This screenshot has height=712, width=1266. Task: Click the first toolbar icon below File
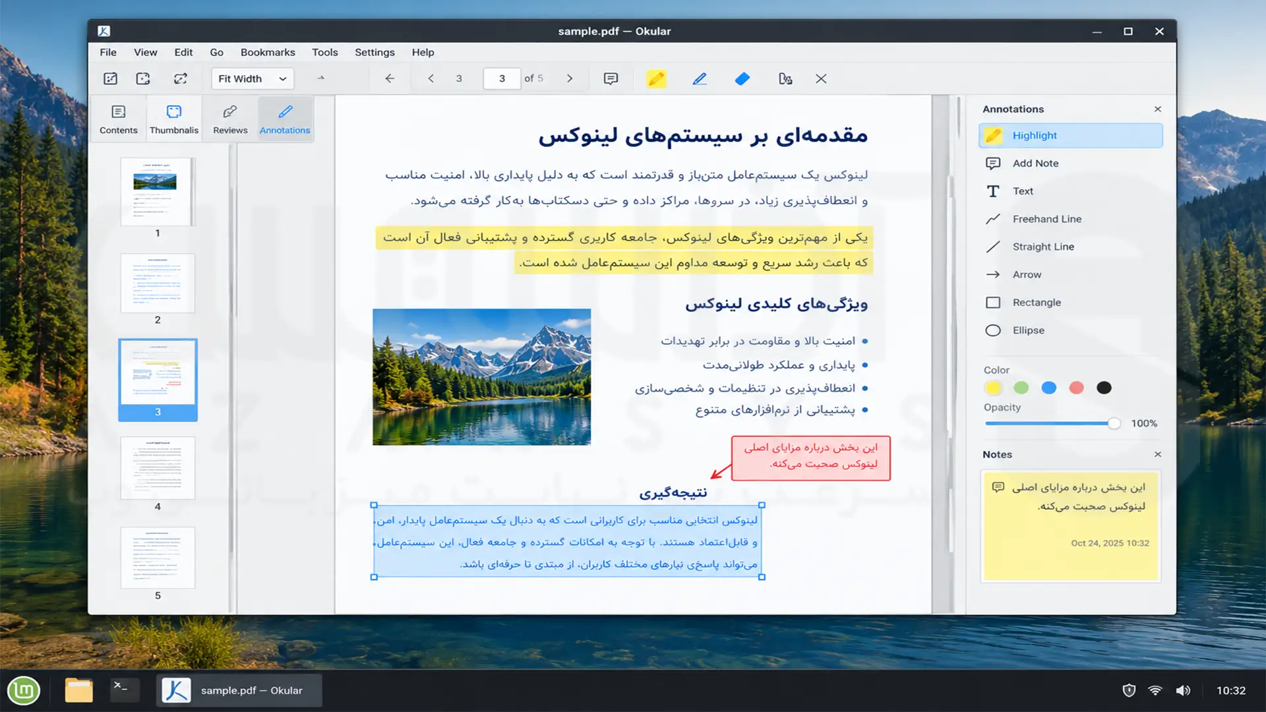[x=111, y=78]
